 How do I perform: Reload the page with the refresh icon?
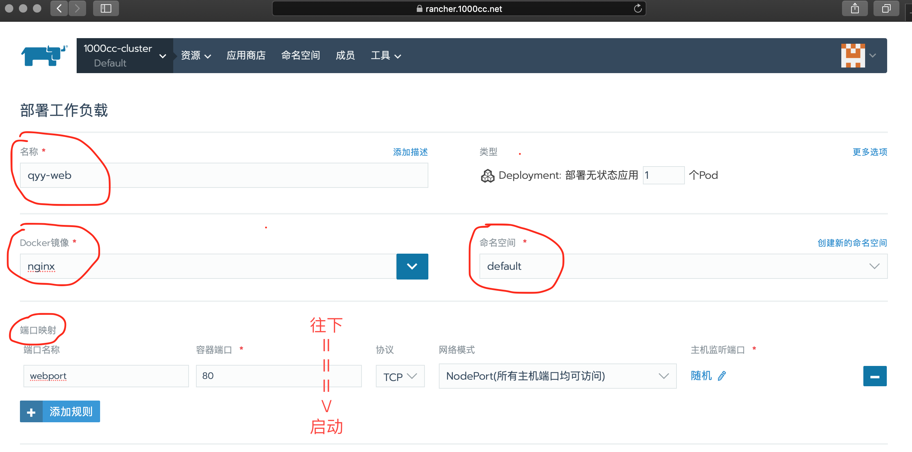638,8
